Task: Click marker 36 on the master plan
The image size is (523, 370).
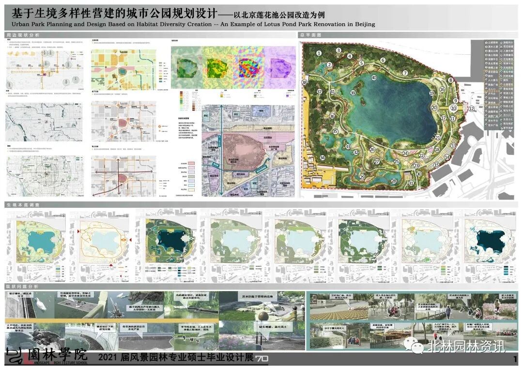Action: click(x=332, y=116)
